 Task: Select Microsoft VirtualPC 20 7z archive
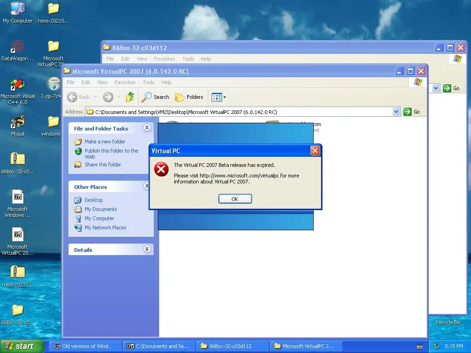[18, 241]
